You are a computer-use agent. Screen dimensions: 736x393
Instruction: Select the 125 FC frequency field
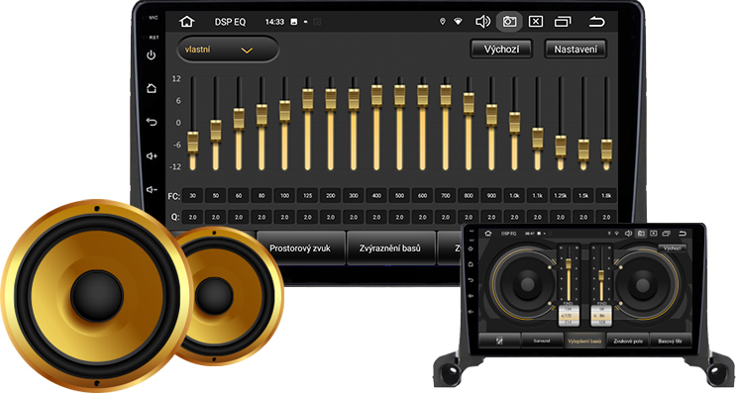[x=307, y=196]
